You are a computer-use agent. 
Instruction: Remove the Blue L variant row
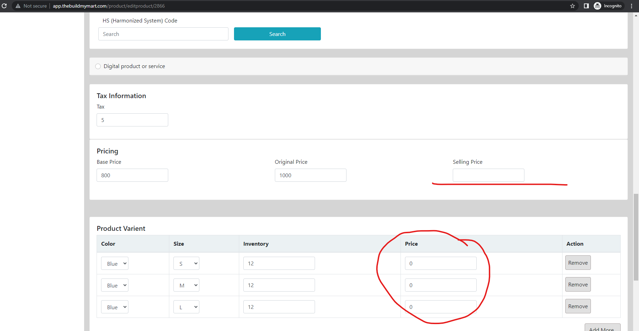click(x=578, y=306)
